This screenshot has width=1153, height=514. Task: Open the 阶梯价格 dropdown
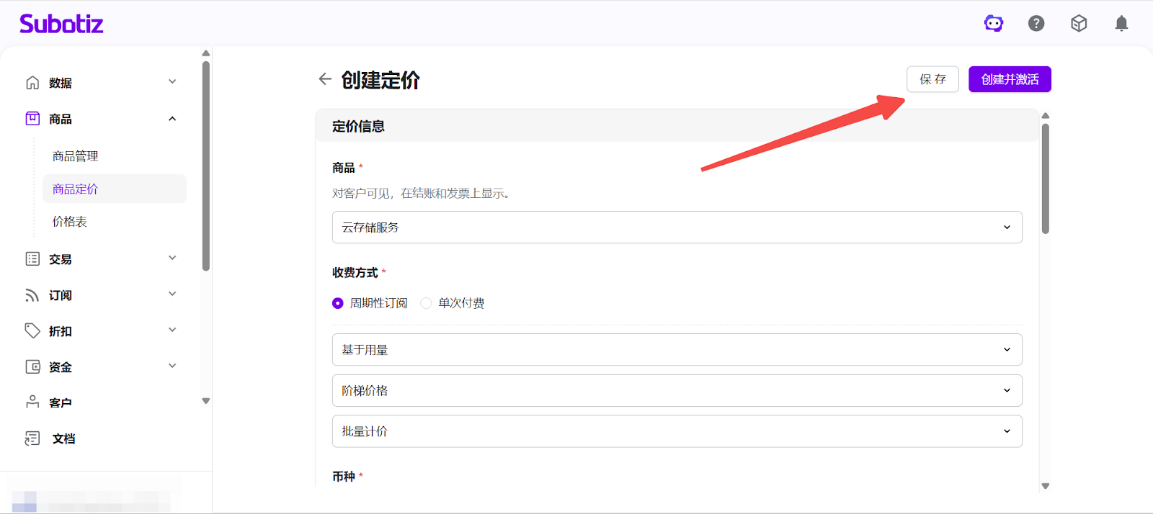[677, 391]
